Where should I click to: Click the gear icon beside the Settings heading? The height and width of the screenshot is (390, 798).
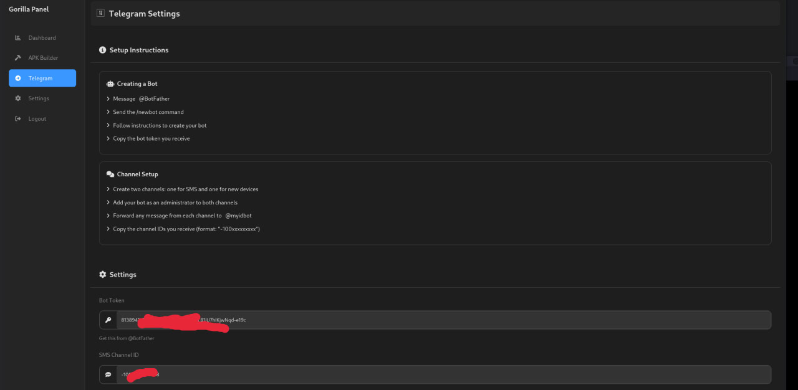[103, 275]
